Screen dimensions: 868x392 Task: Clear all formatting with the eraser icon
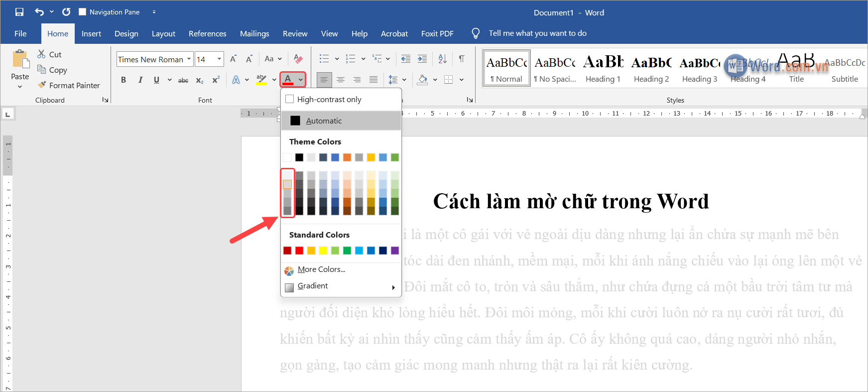[x=298, y=59]
